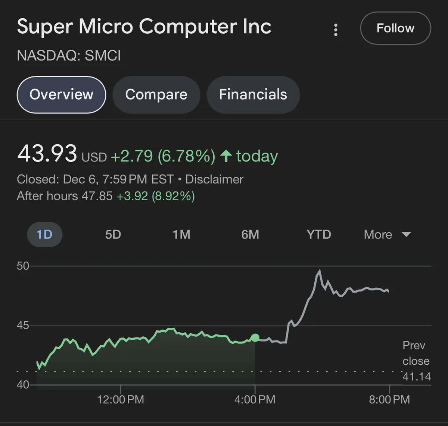Viewport: 448px width, 426px height.
Task: Click the dropdown arrow beside More
Action: pyautogui.click(x=406, y=235)
